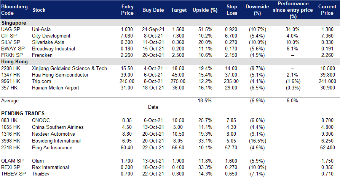Image resolution: width=340 pixels, height=177 pixels.
Task: Select 'Ping An Insurance' stock name
Action: (x=52, y=148)
